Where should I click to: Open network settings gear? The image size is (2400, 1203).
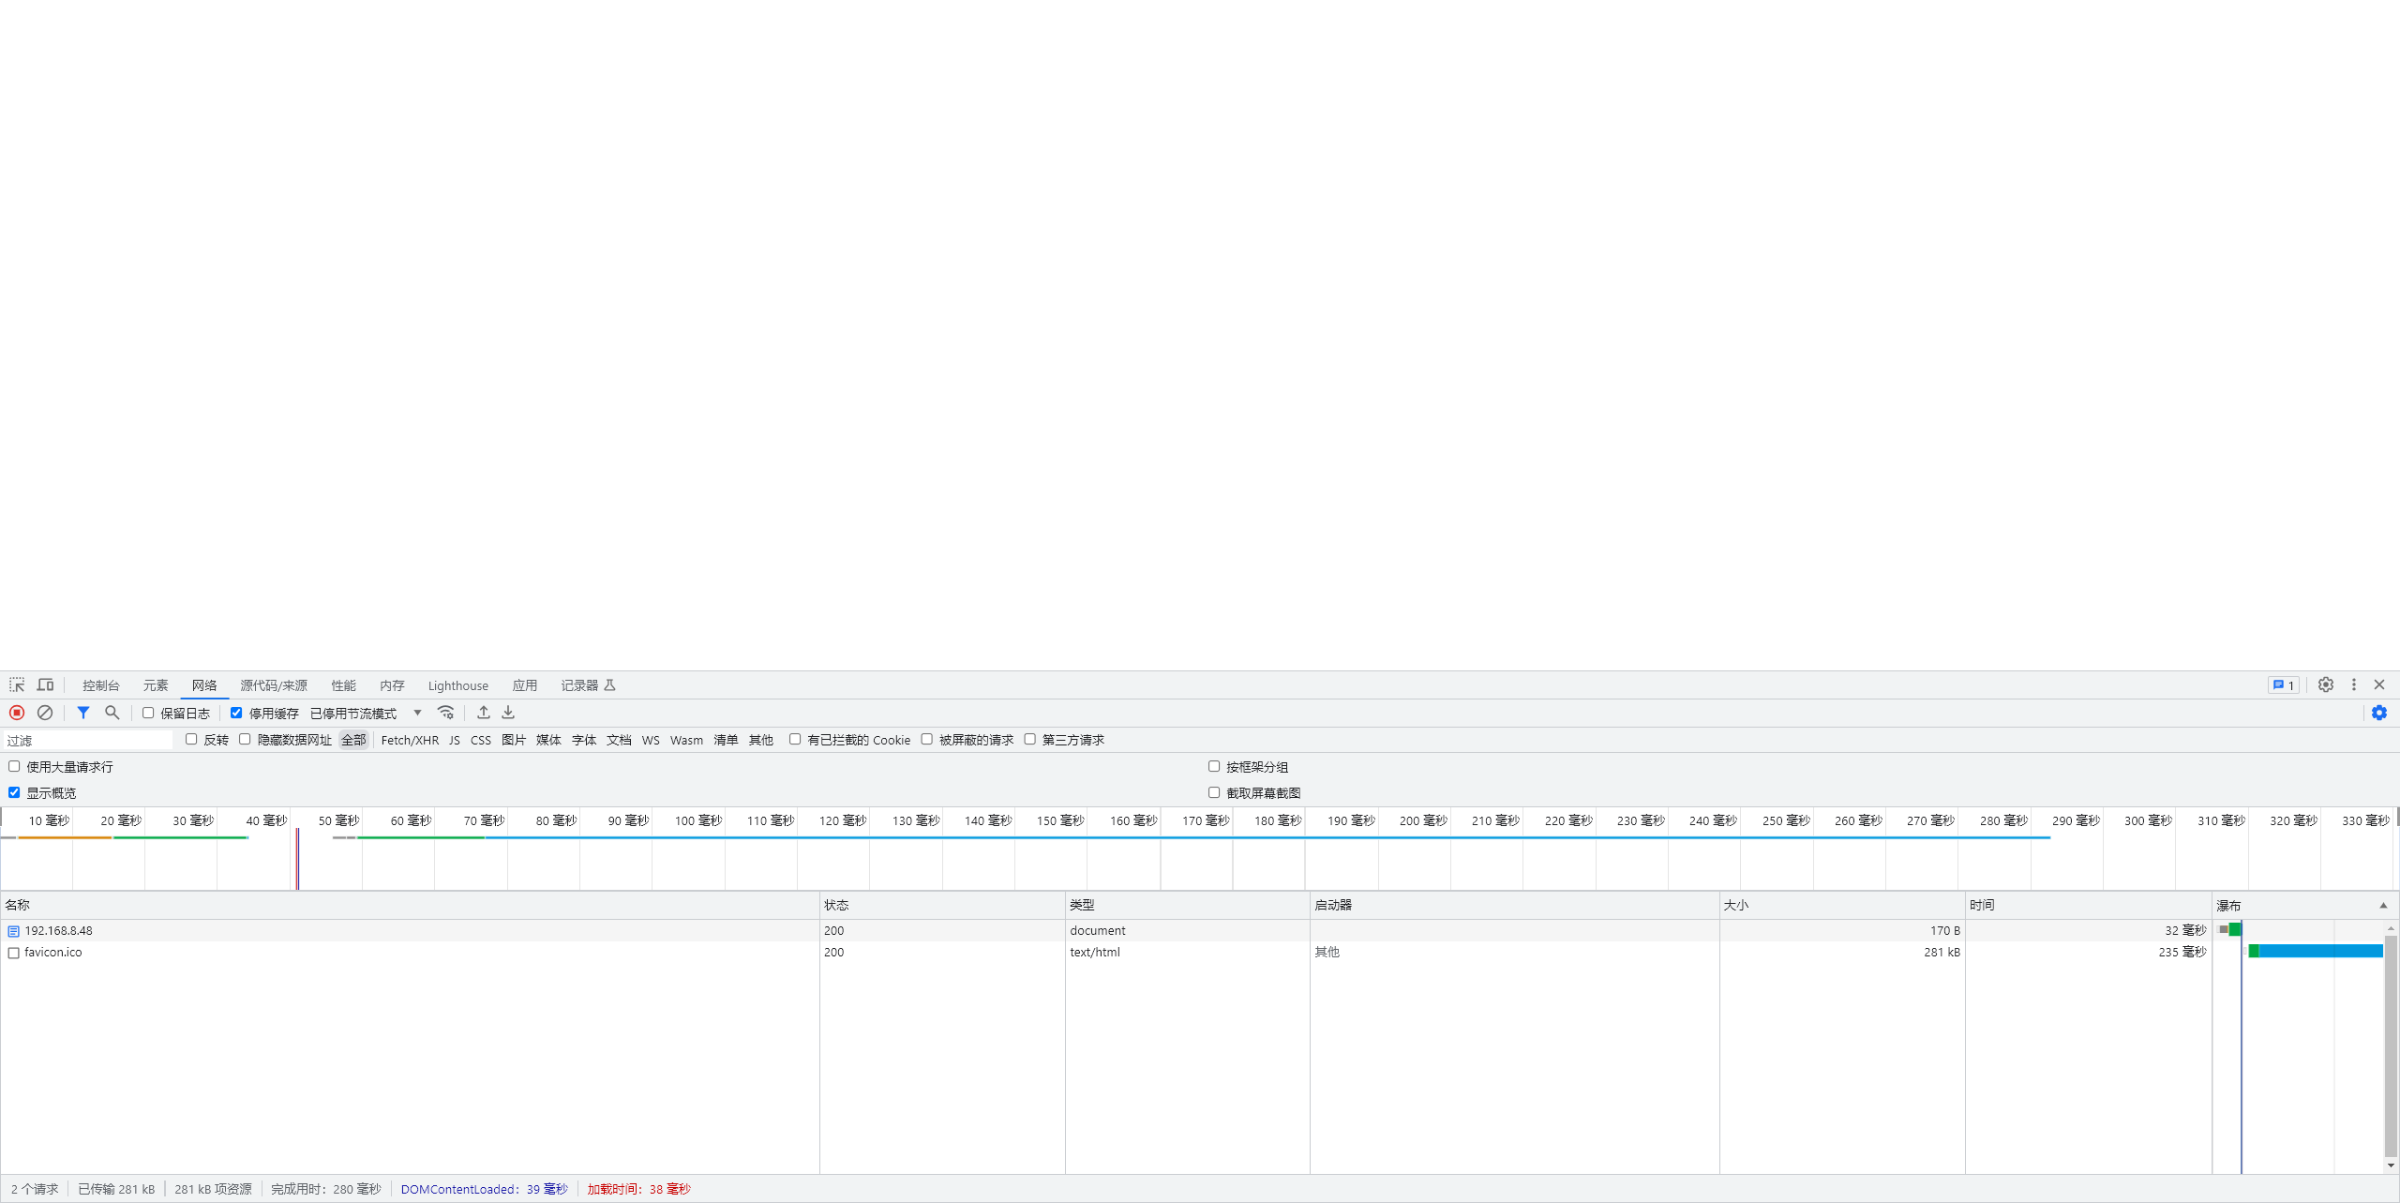(x=2380, y=713)
